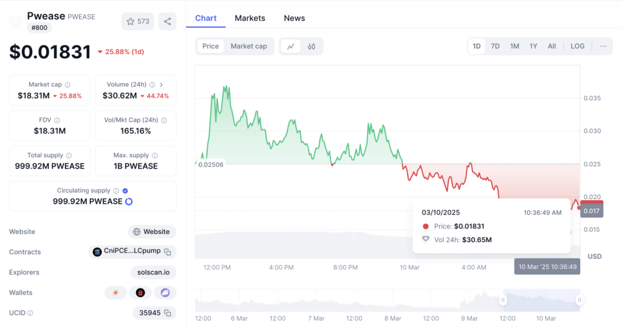Click the 8:00 PM axis label
Screen dimensions: 622x331
[346, 268]
